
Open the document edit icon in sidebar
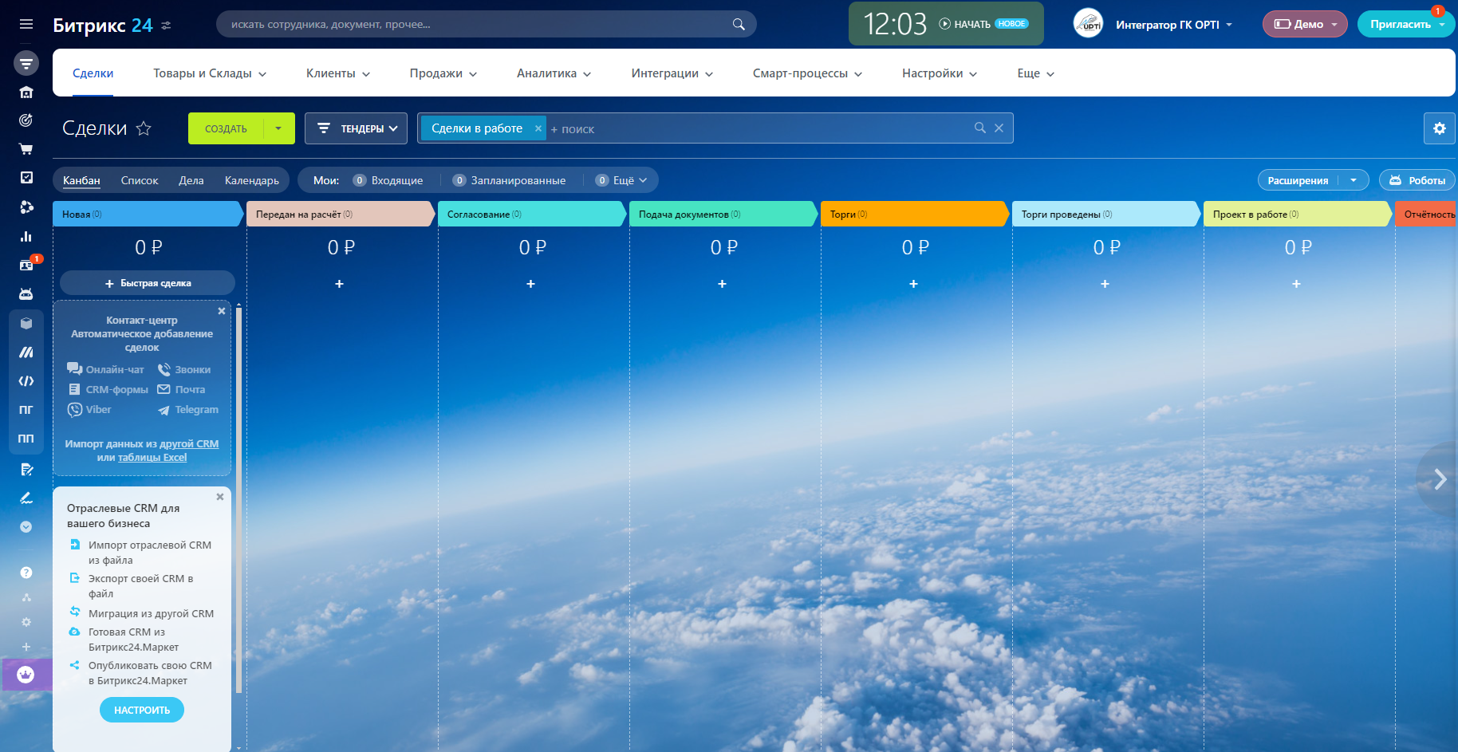26,470
